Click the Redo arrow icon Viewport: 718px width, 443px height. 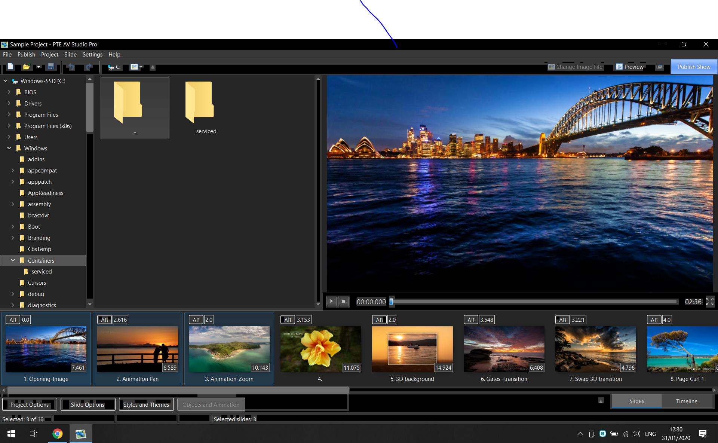(x=88, y=67)
